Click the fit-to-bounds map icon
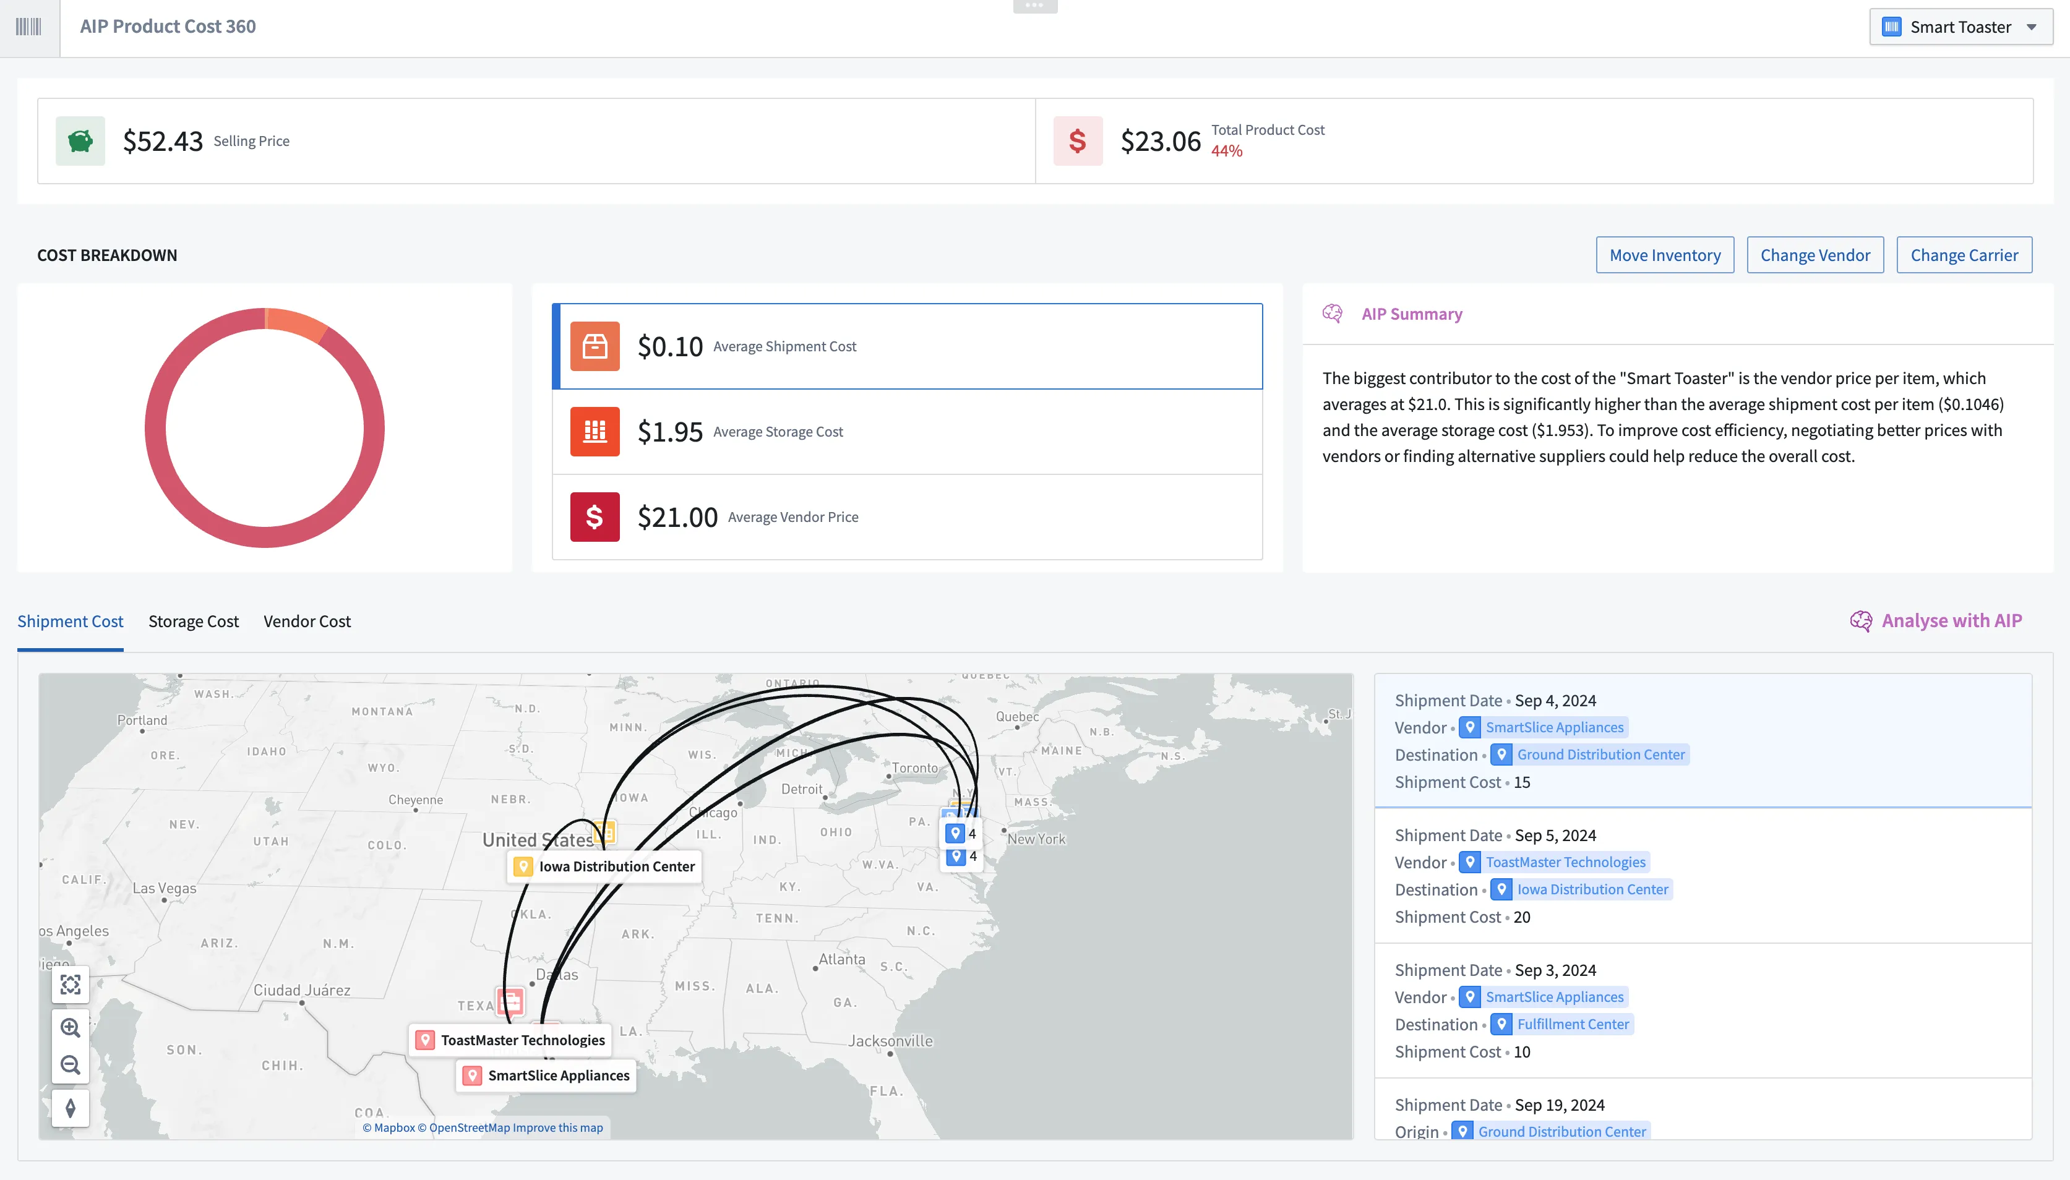Viewport: 2070px width, 1180px height. tap(71, 985)
